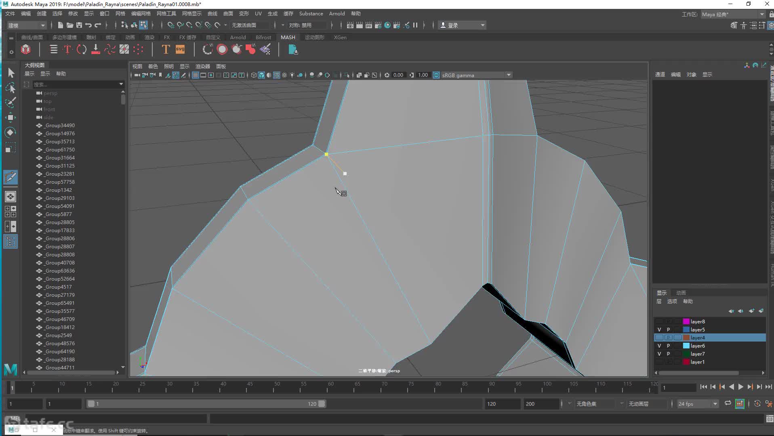Viewport: 774px width, 436px height.
Task: Switch to the Bifrost shelf tab
Action: 263,37
